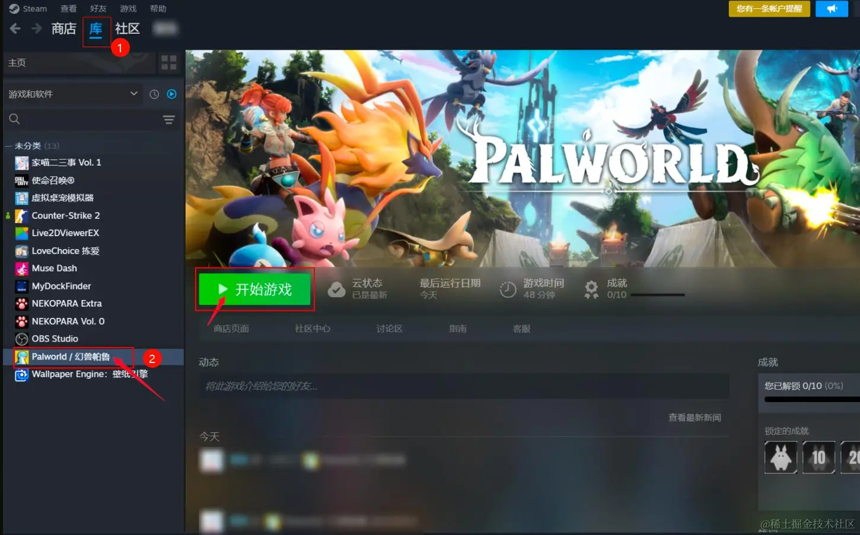
Task: Go back with the left arrow
Action: point(15,28)
